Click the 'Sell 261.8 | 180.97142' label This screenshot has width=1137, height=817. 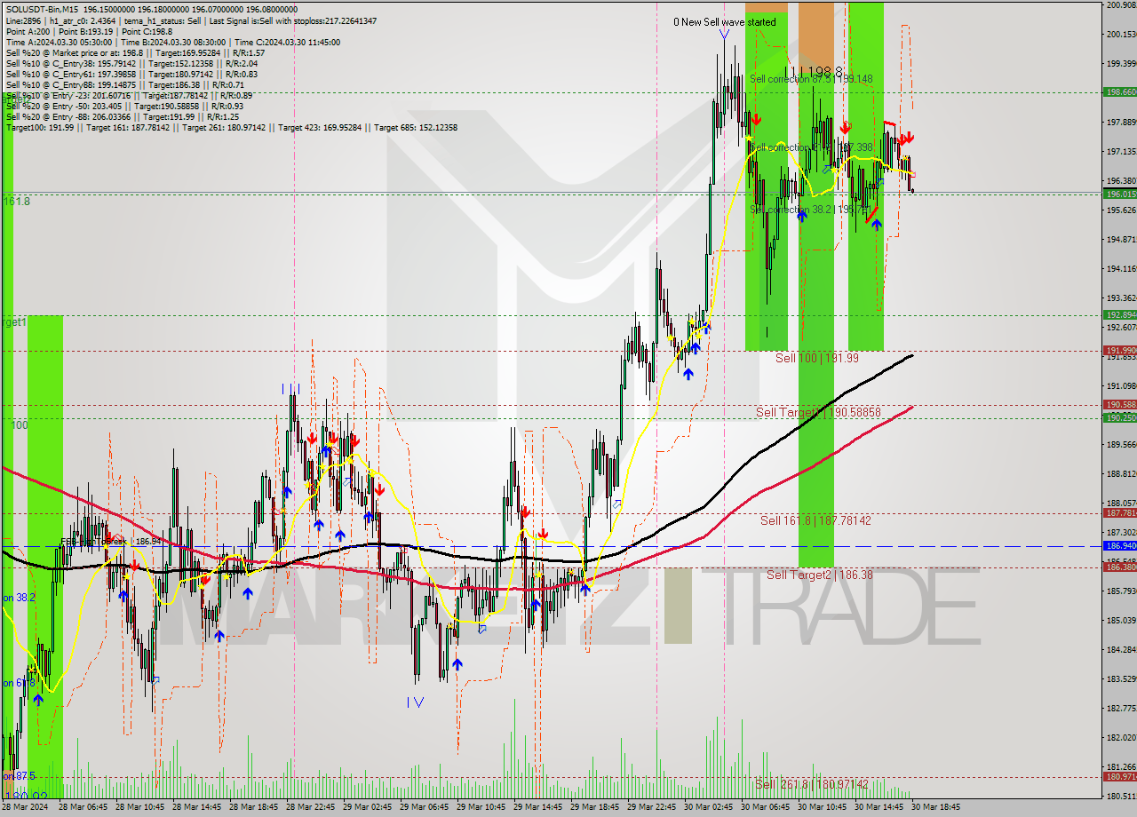pyautogui.click(x=812, y=784)
